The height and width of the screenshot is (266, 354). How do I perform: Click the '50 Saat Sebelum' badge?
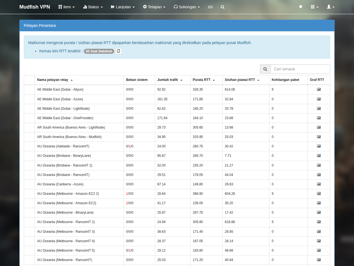(x=99, y=51)
